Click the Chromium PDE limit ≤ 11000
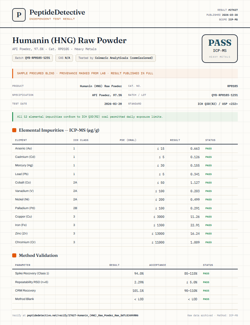The height and width of the screenshot is (325, 250). coord(158,242)
